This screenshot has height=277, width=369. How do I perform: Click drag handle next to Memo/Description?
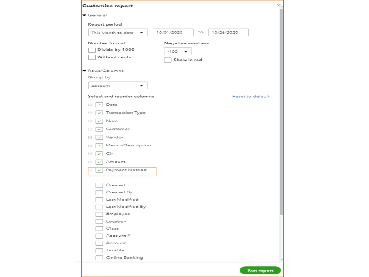[90, 145]
